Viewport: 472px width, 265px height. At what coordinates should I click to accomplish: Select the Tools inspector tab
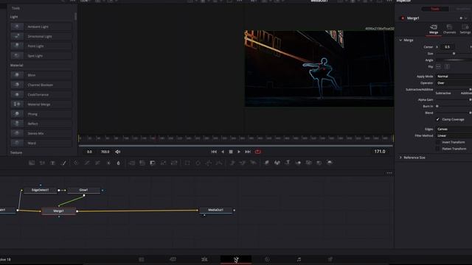pyautogui.click(x=435, y=9)
